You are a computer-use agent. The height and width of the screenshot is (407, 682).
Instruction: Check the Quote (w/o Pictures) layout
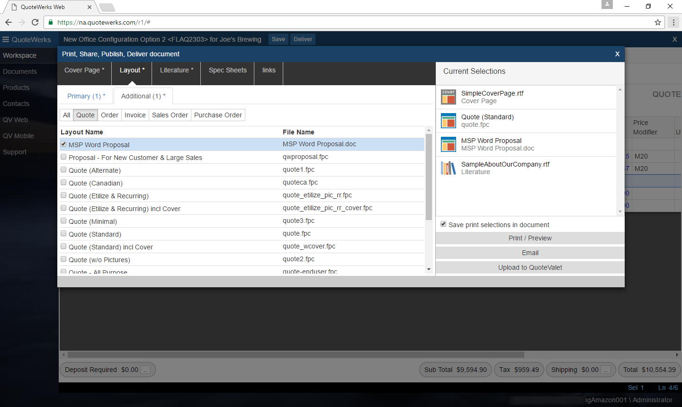point(63,259)
